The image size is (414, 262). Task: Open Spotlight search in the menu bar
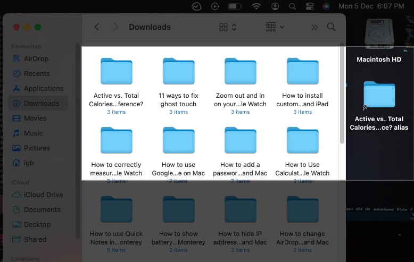(292, 6)
